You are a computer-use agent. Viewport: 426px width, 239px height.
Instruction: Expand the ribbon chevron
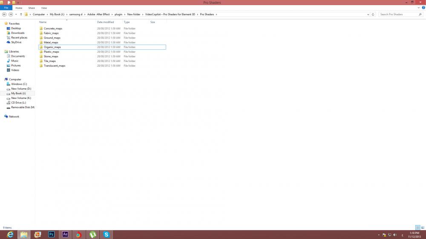point(419,8)
